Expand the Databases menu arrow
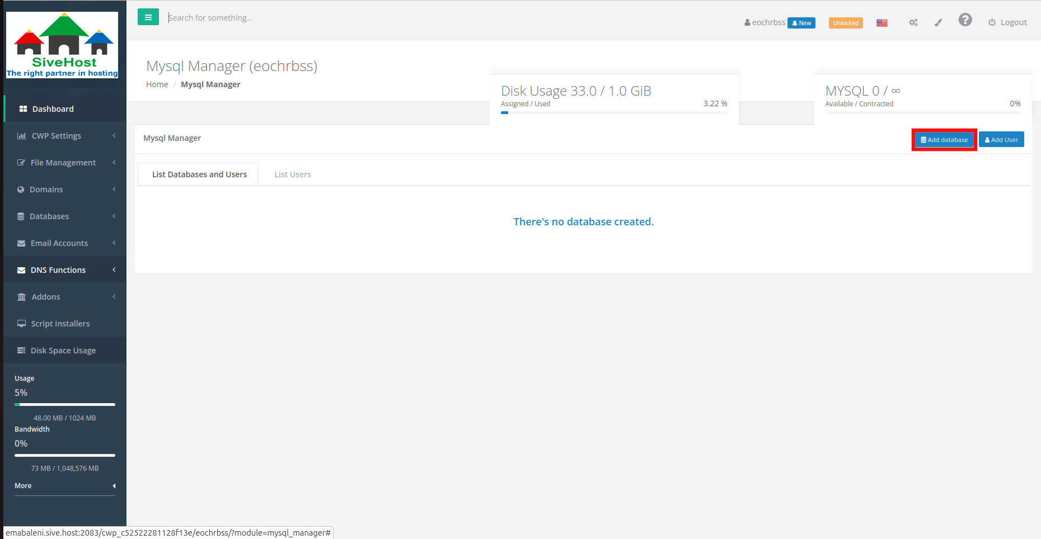1041x539 pixels. coord(114,216)
